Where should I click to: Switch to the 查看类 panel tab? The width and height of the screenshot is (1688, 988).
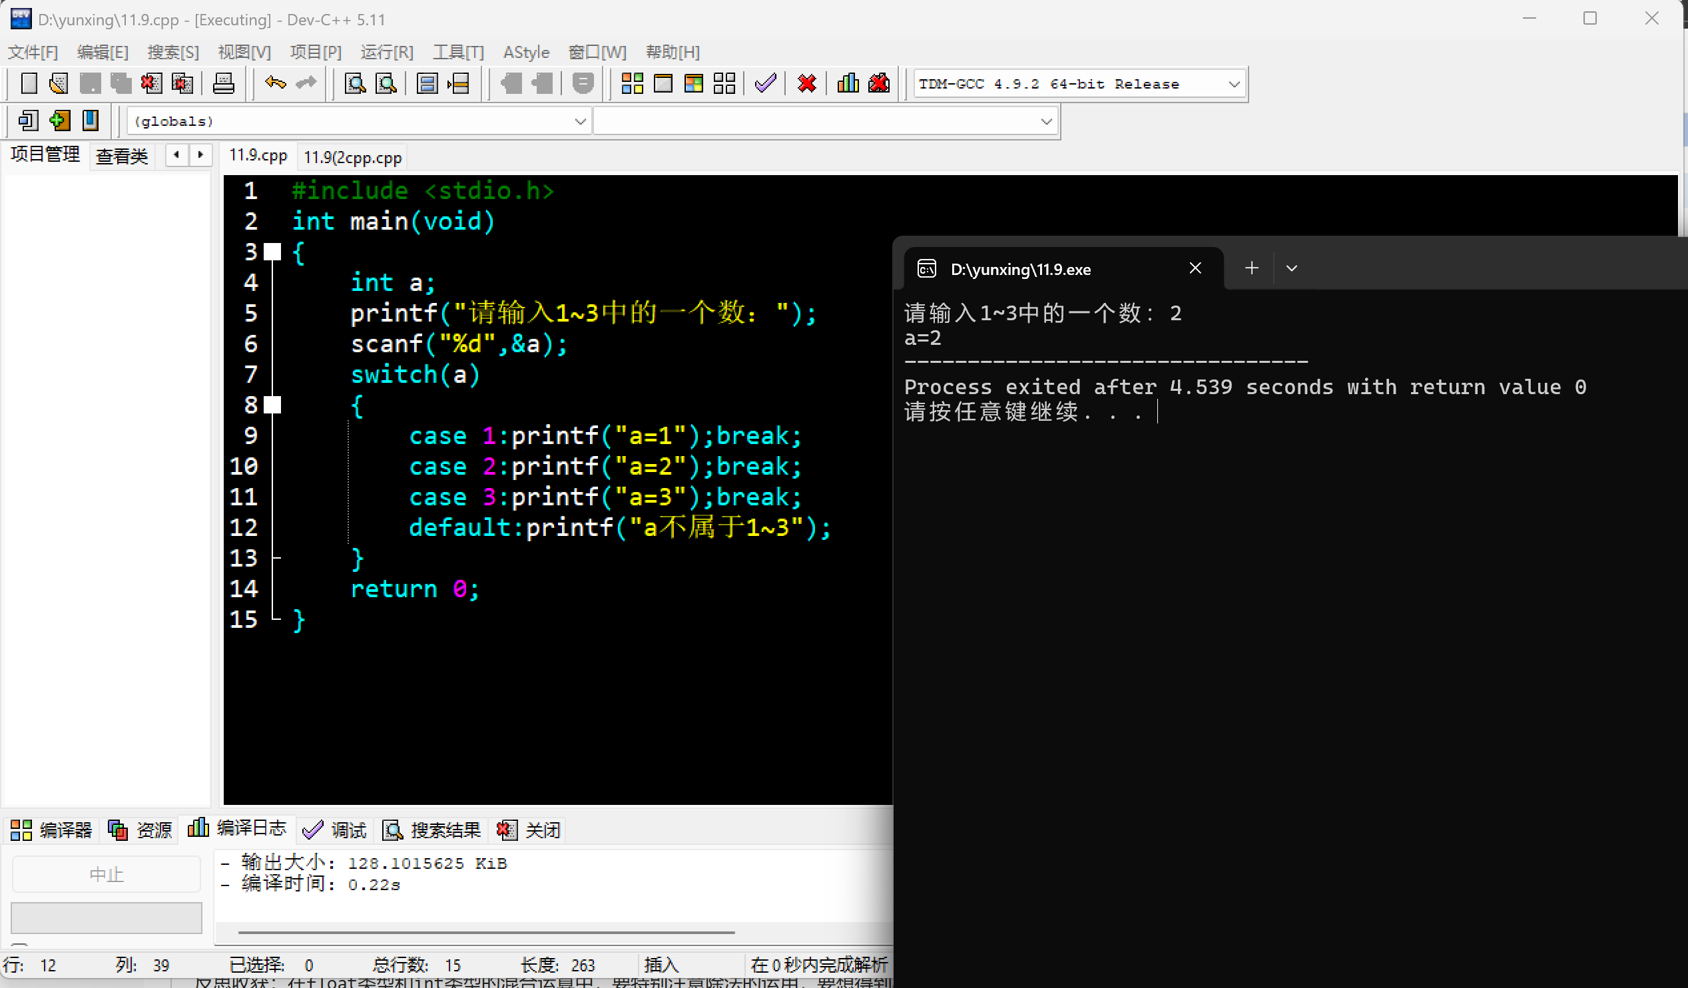121,156
